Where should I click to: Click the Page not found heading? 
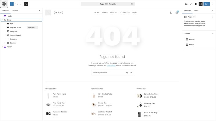pos(112,57)
